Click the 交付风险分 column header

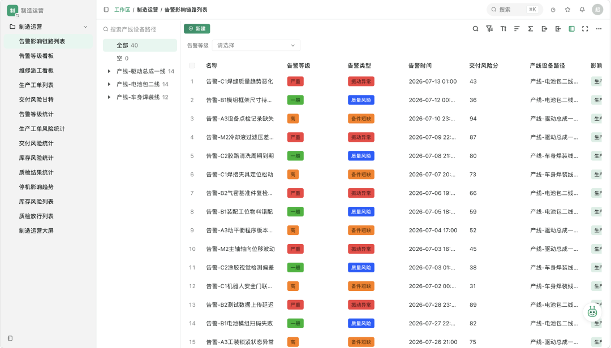point(484,66)
